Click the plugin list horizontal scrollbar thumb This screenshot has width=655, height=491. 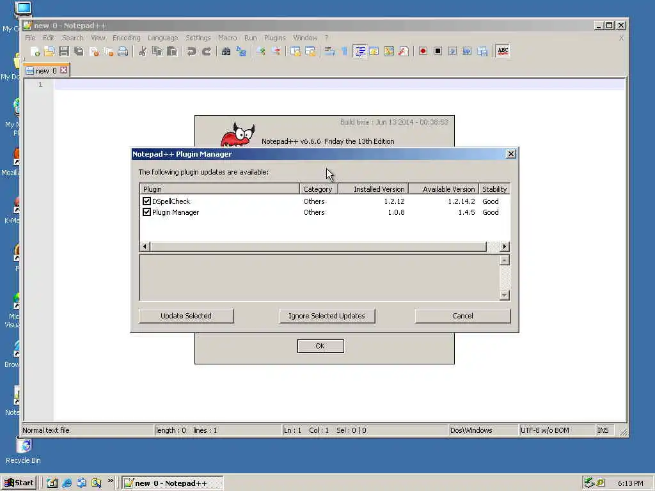pyautogui.click(x=318, y=246)
